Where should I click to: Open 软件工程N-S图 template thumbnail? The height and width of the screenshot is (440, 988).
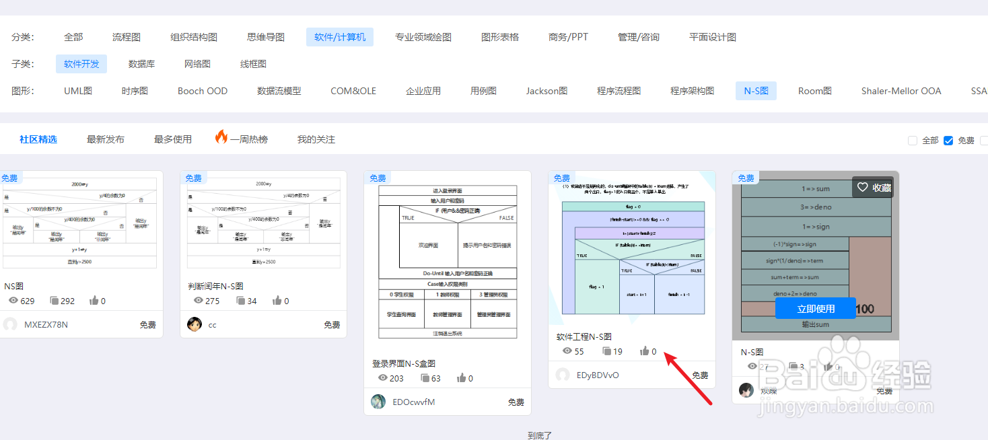tap(632, 248)
